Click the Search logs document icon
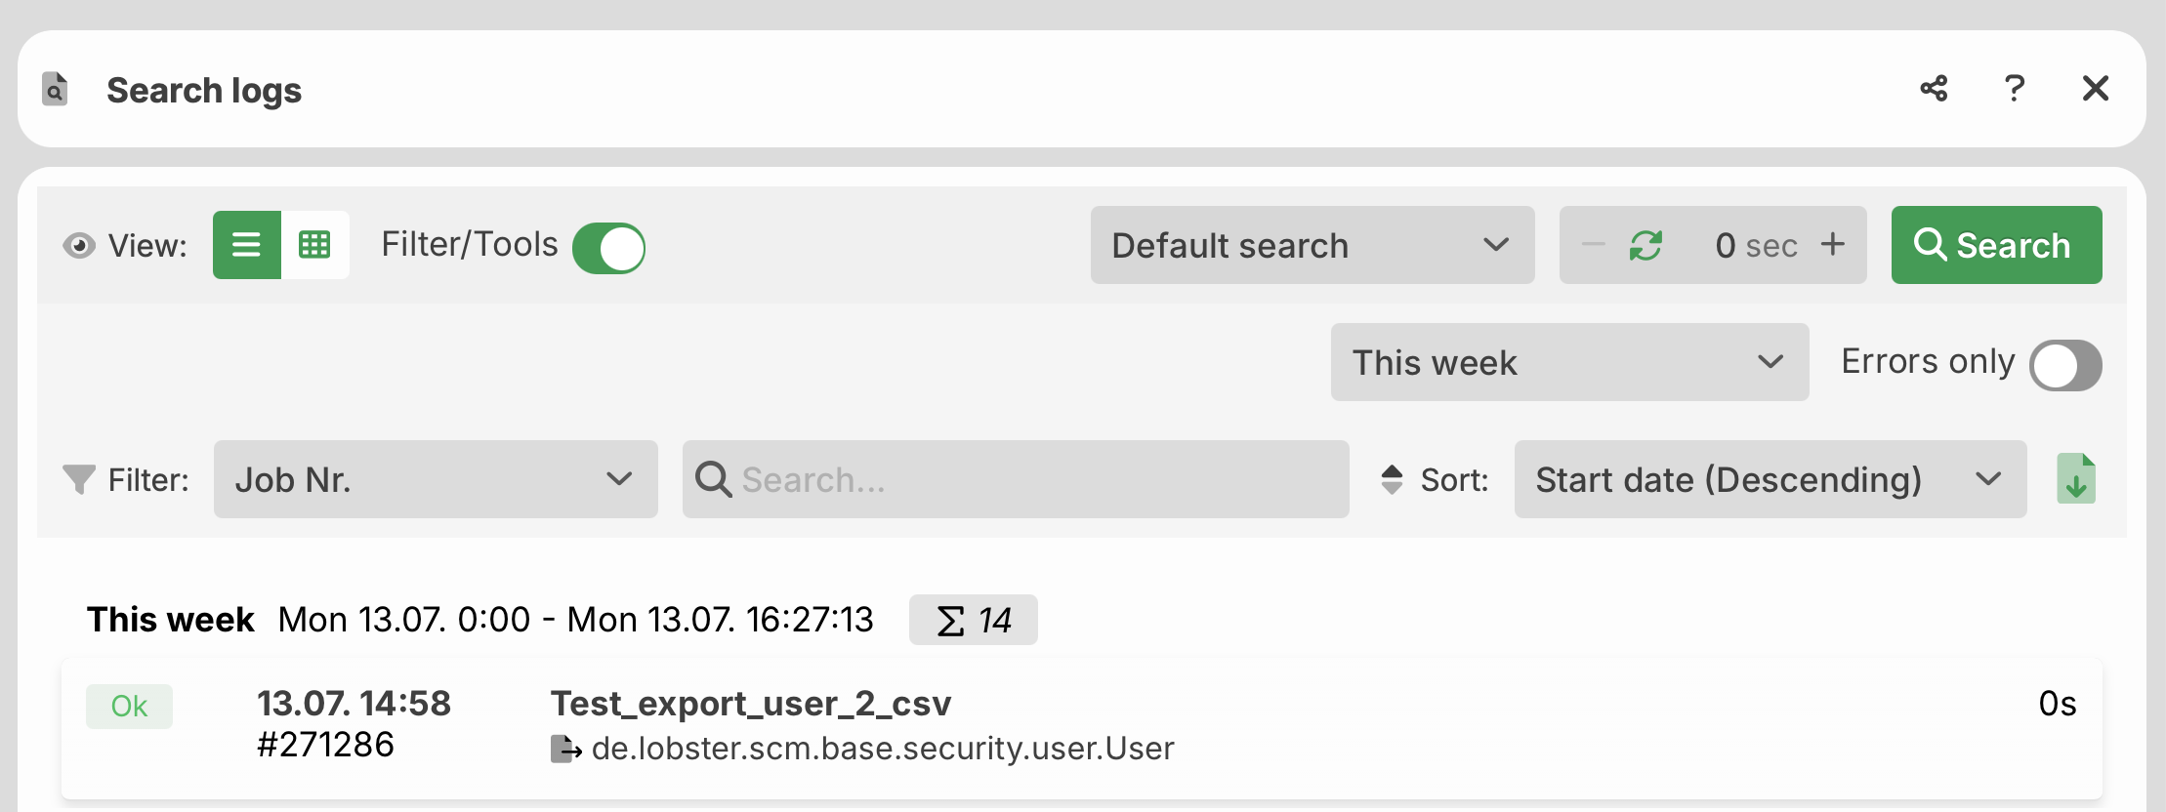The width and height of the screenshot is (2166, 812). click(x=56, y=89)
